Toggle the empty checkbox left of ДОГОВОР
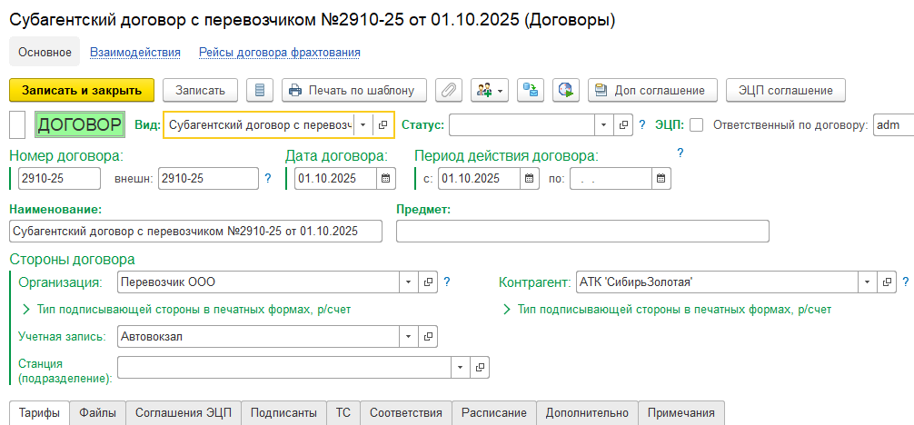Image resolution: width=914 pixels, height=425 pixels. coord(17,124)
